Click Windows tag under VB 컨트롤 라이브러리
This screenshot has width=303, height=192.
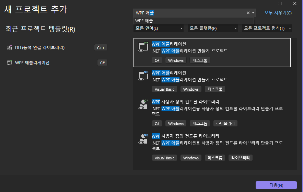tap(191, 158)
